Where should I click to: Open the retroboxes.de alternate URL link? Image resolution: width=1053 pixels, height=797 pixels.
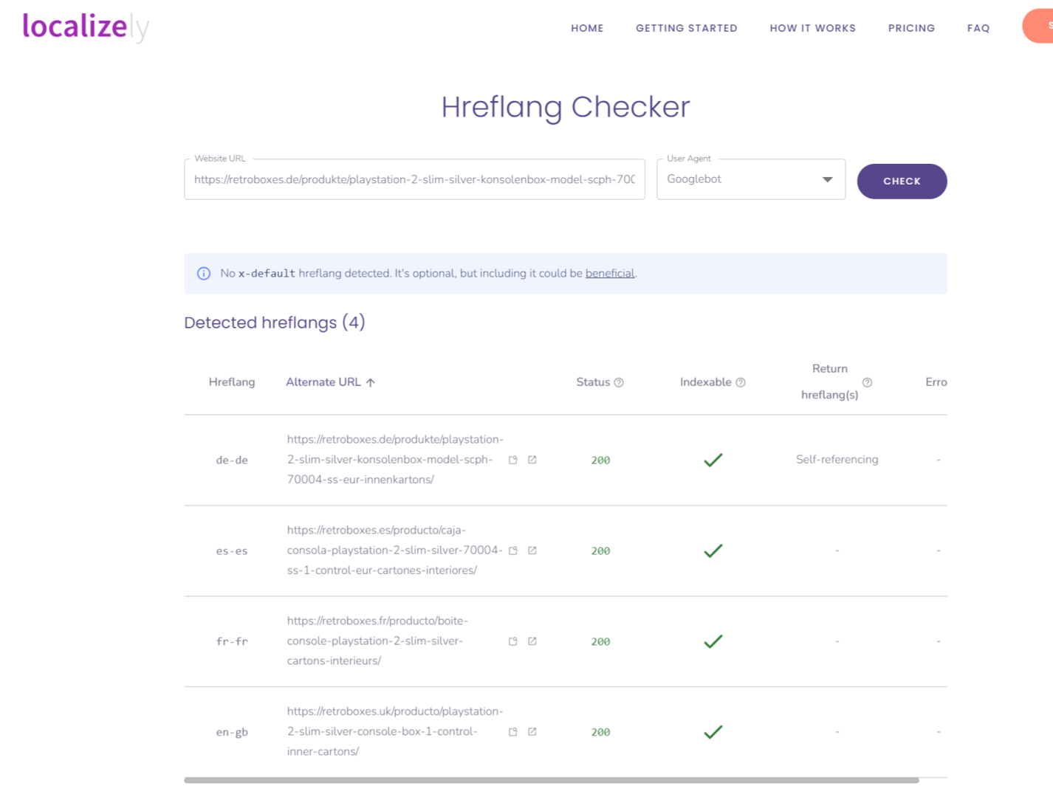tap(395, 459)
